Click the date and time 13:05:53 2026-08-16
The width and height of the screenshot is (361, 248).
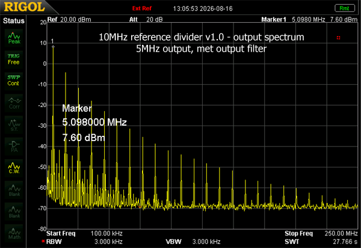point(203,9)
